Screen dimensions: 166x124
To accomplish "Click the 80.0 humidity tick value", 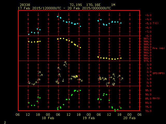I will (148, 103).
